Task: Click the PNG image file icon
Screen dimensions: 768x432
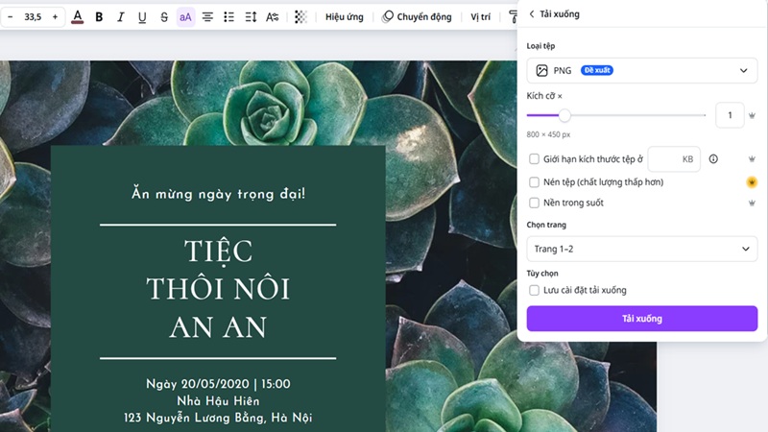Action: click(x=541, y=70)
